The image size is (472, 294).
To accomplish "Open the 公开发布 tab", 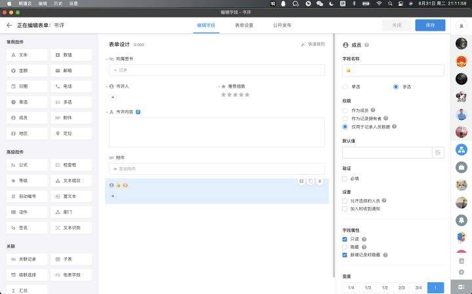I will 282,26.
